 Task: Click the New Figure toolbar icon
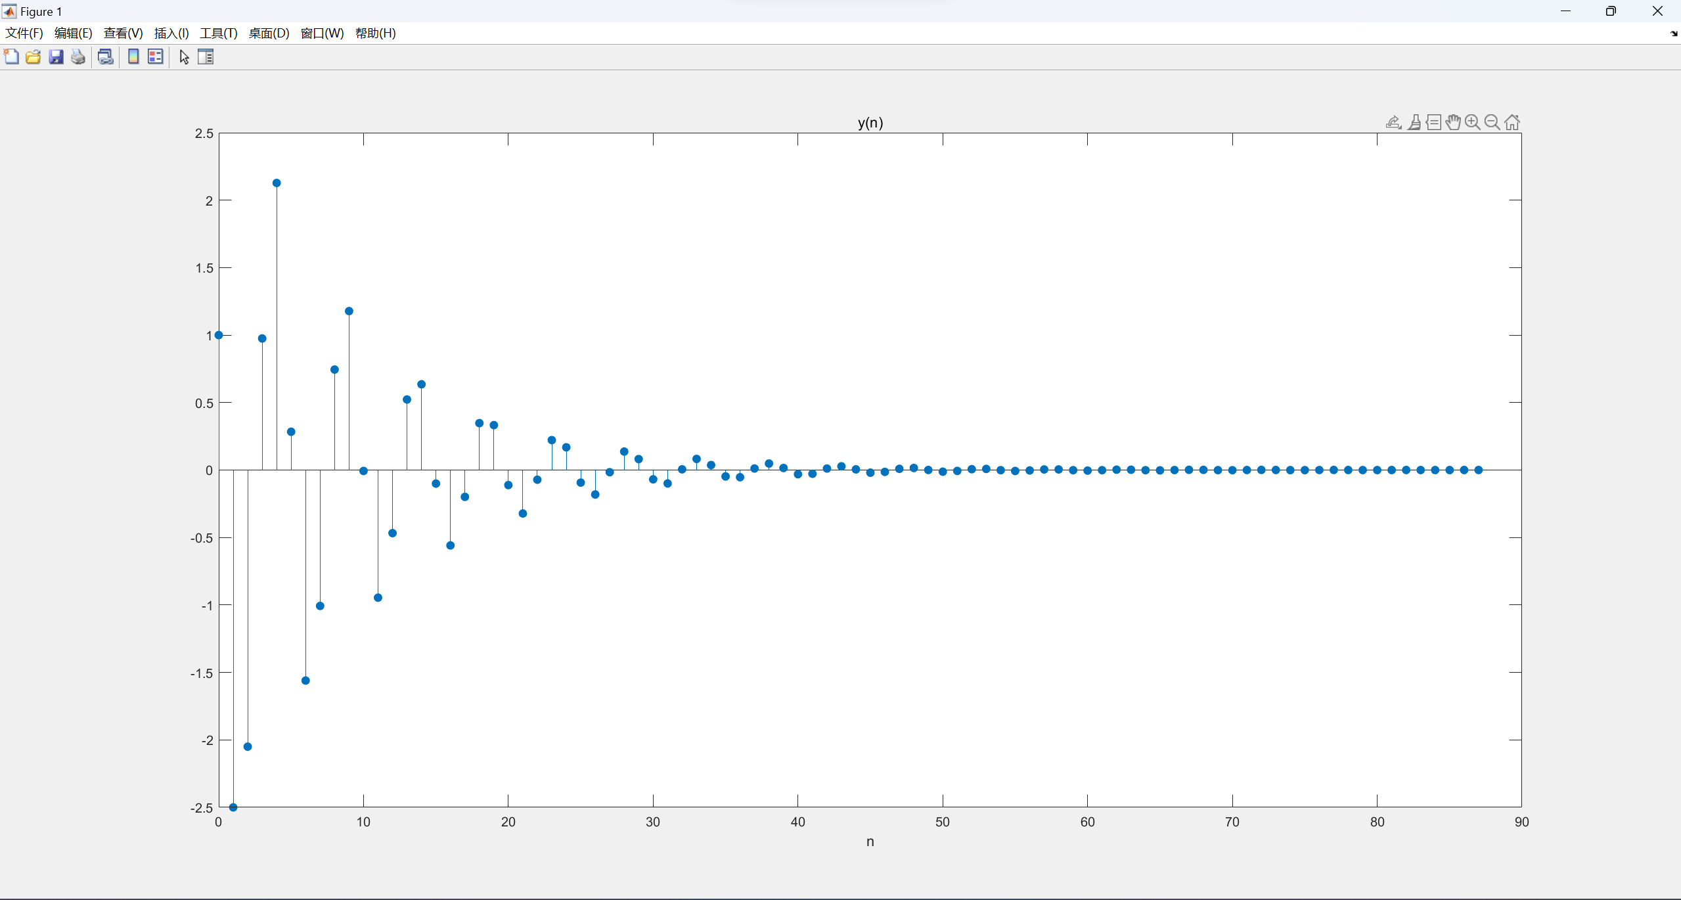pos(11,56)
